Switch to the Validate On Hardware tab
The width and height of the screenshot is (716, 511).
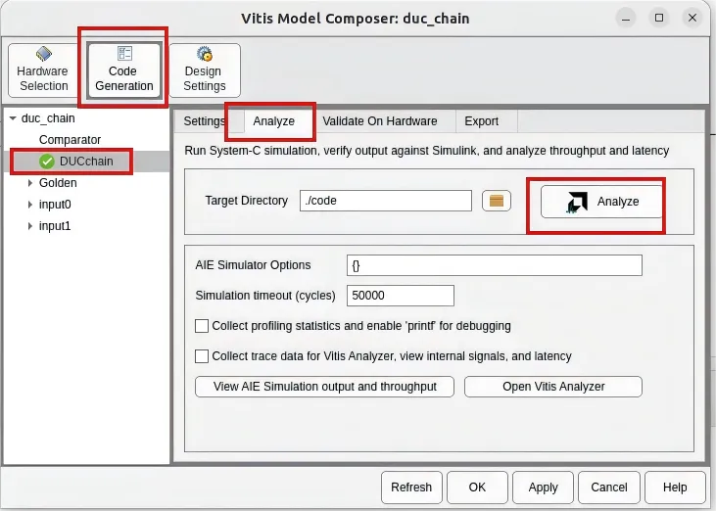coord(379,121)
